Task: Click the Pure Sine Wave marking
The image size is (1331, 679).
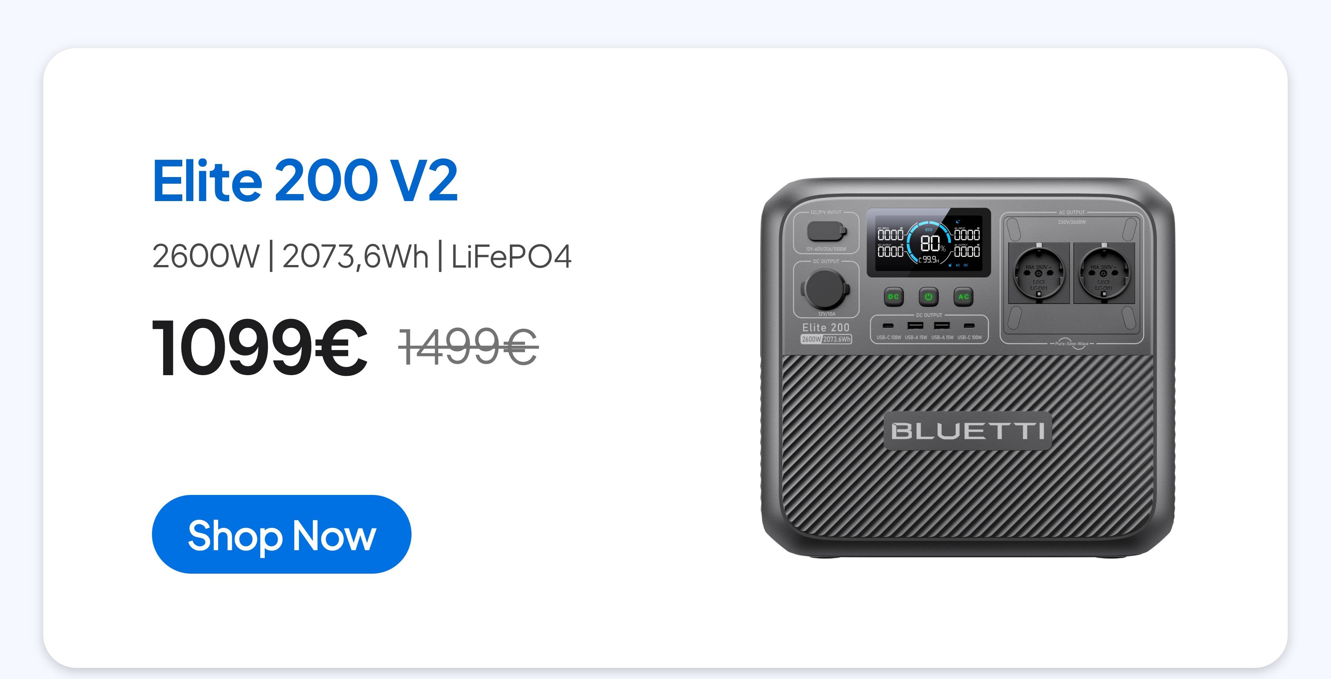Action: coord(1071,344)
